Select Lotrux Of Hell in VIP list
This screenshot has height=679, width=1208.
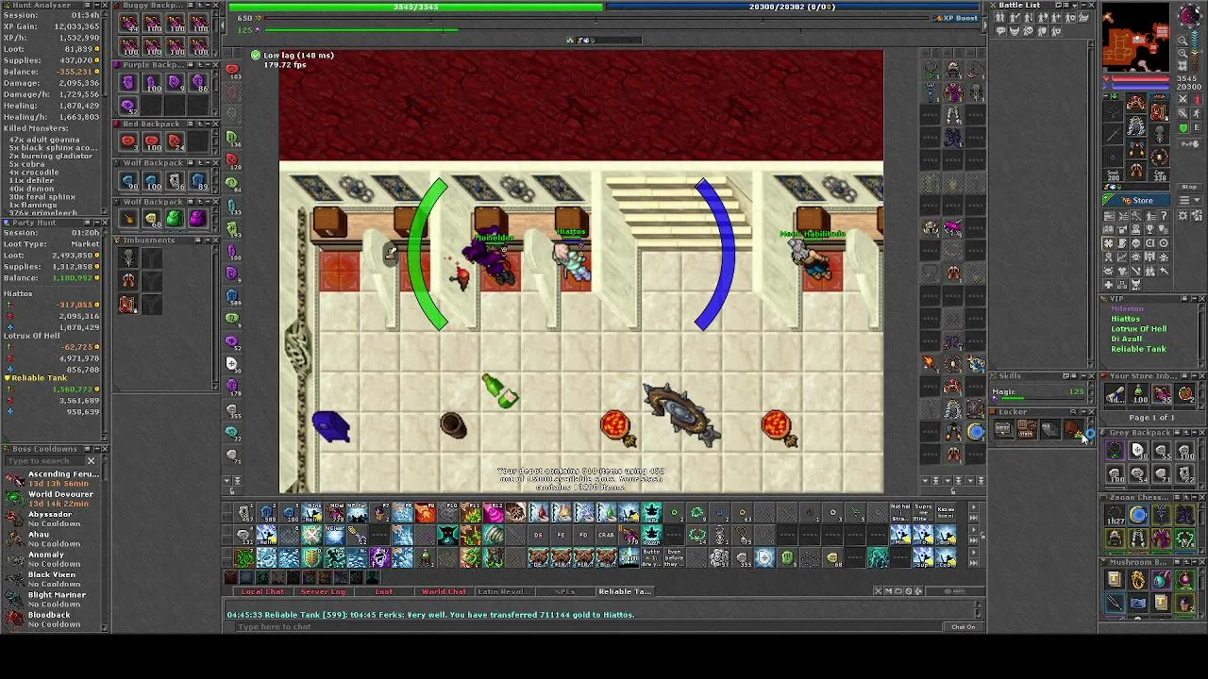click(1138, 329)
